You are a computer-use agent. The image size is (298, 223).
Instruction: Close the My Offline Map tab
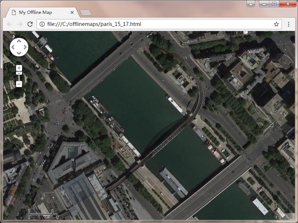(x=72, y=12)
